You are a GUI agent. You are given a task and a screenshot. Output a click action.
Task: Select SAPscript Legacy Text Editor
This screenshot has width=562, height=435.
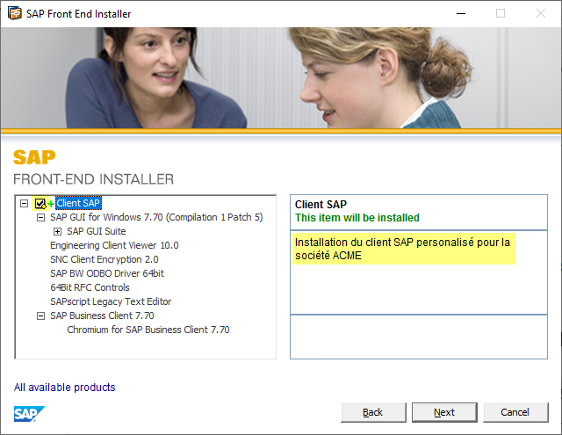[111, 301]
